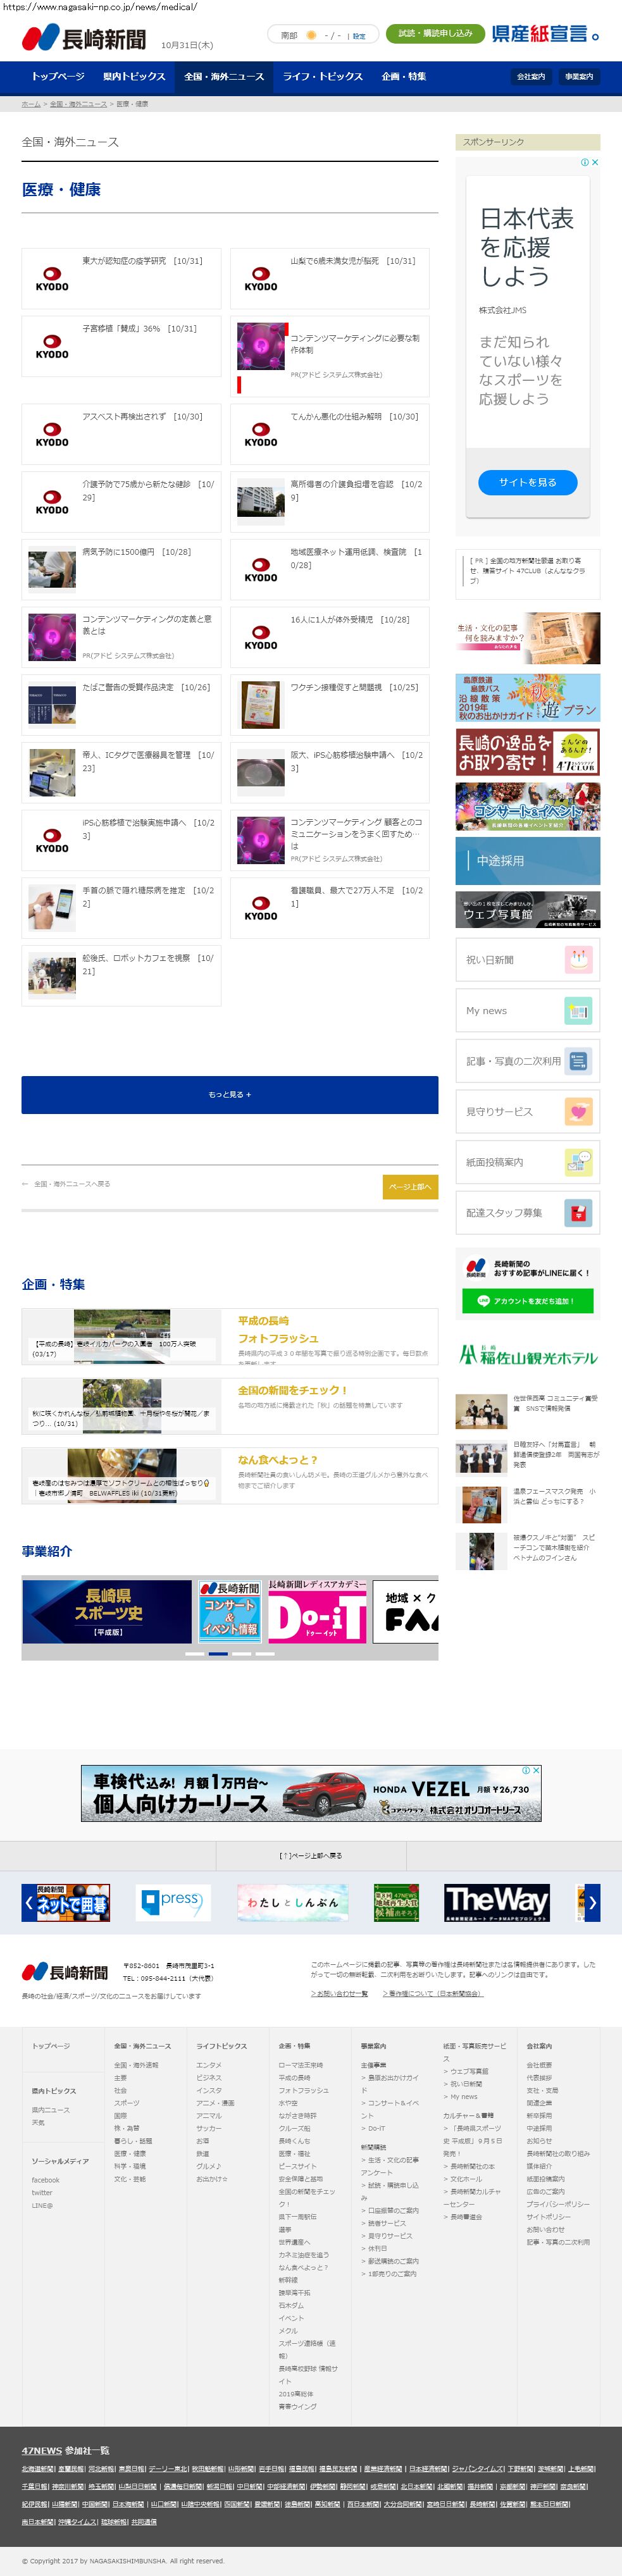Screen dimensions: 622x2576
Task: Click the 全国・海外ニュース breadcrumb link
Action: pos(78,104)
